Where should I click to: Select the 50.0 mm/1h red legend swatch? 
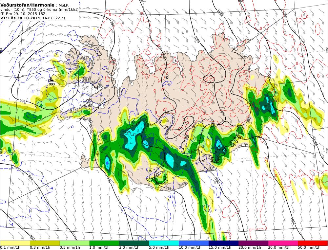(x=313, y=243)
